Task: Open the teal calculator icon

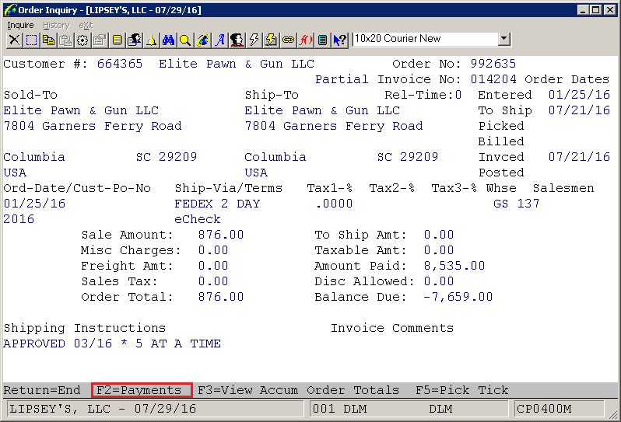Action: click(x=322, y=40)
